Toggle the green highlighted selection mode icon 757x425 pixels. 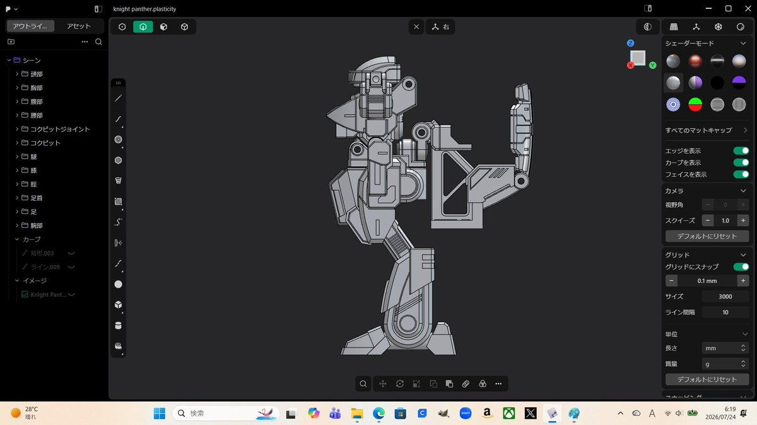(x=143, y=27)
